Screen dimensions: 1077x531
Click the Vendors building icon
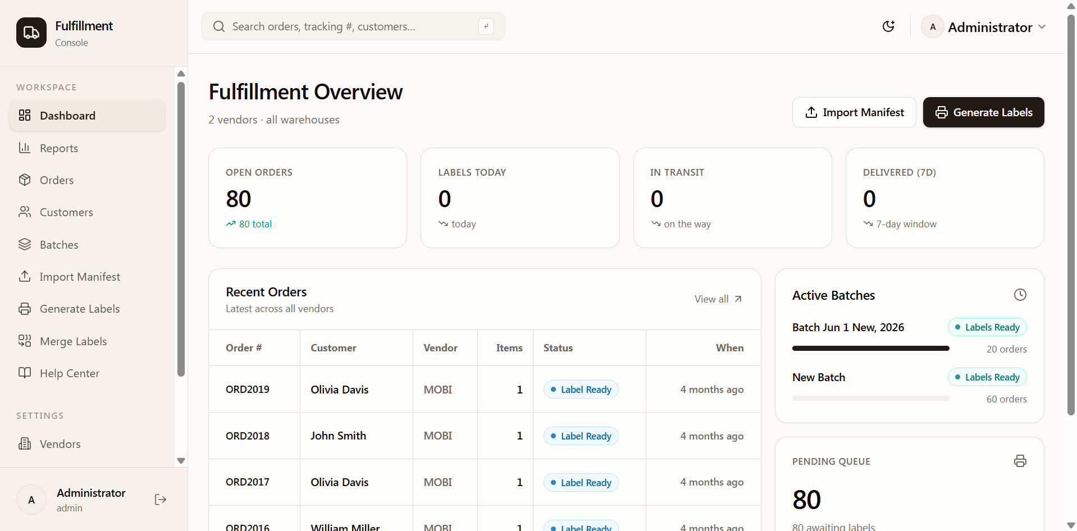pos(25,444)
